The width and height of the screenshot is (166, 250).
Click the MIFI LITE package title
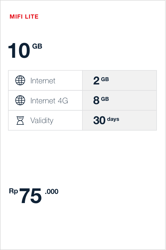[x=24, y=17]
